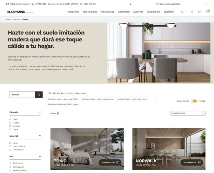Collapse the Estancia filter section
This screenshot has width=214, height=173.
click(x=40, y=112)
